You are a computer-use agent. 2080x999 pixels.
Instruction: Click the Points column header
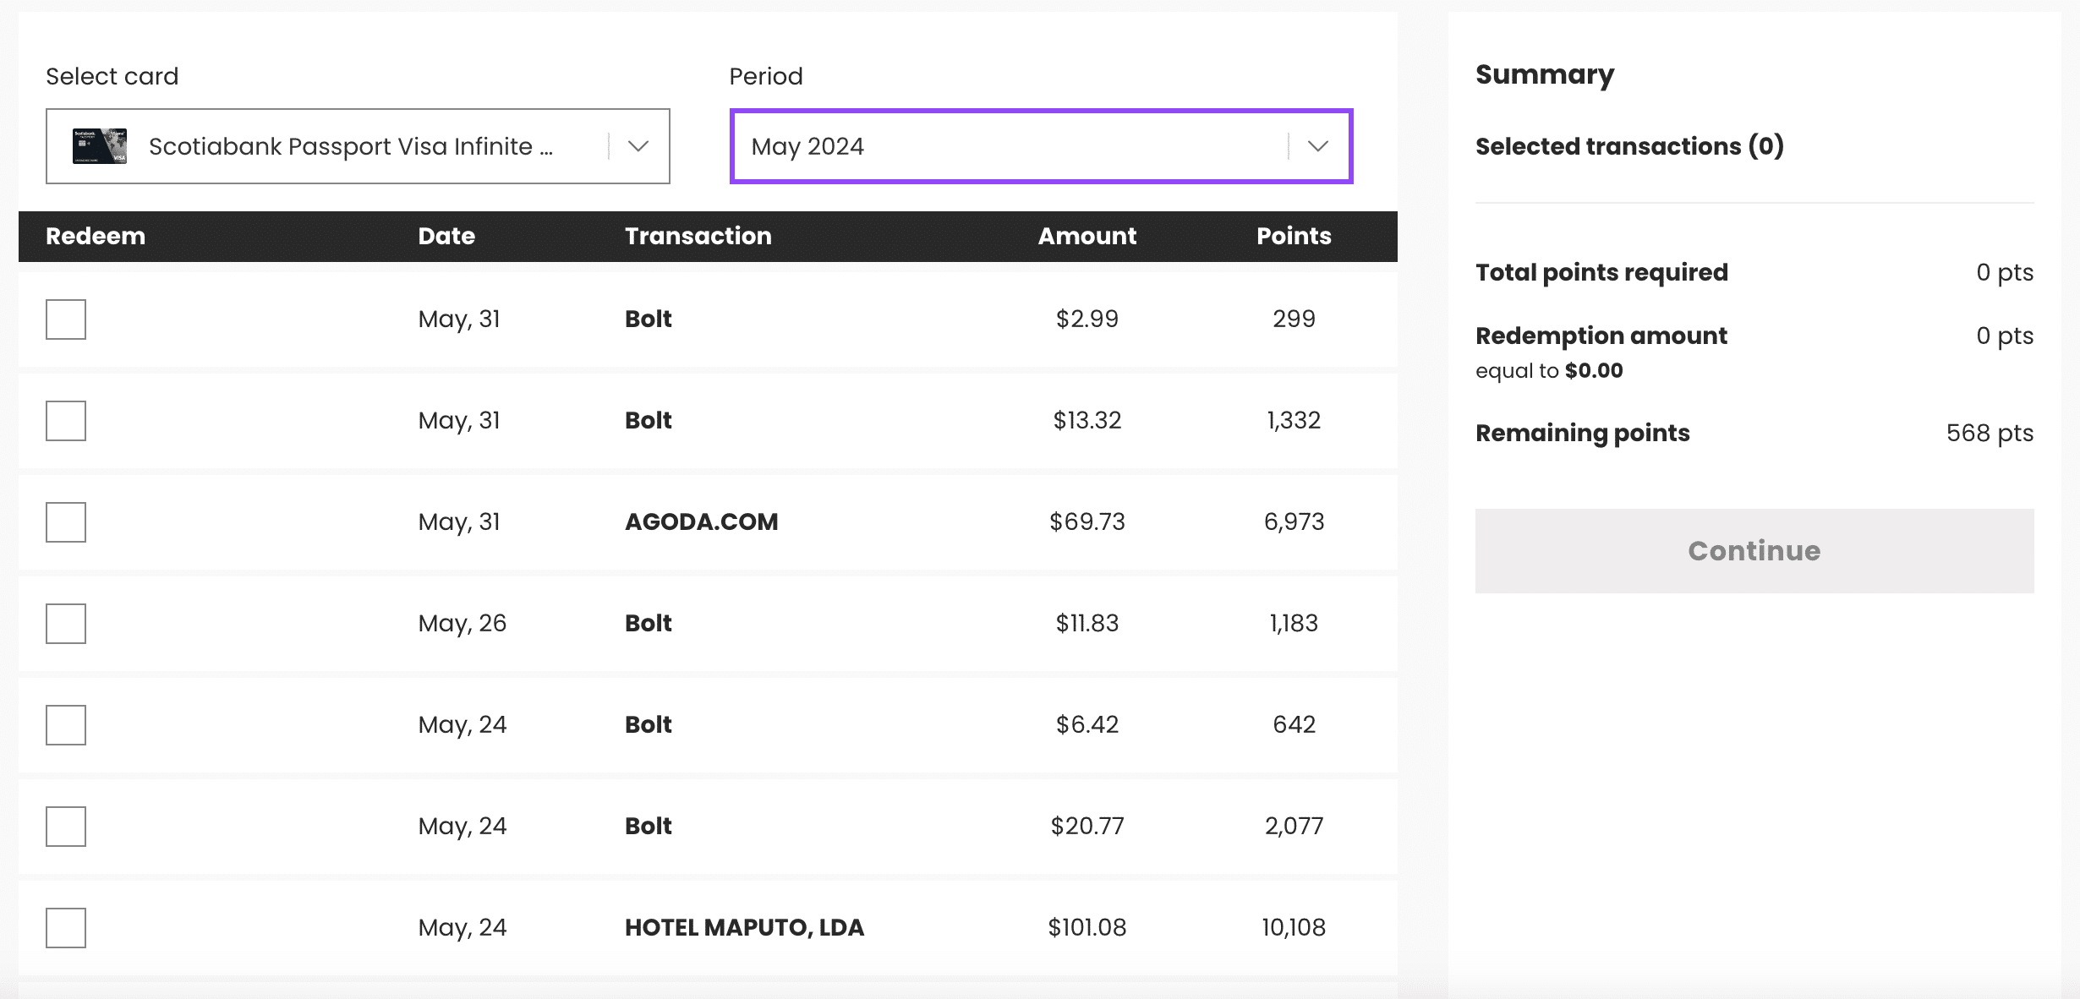pyautogui.click(x=1294, y=236)
